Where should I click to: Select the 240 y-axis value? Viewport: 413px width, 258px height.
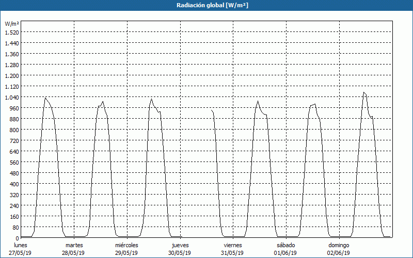pos(14,206)
